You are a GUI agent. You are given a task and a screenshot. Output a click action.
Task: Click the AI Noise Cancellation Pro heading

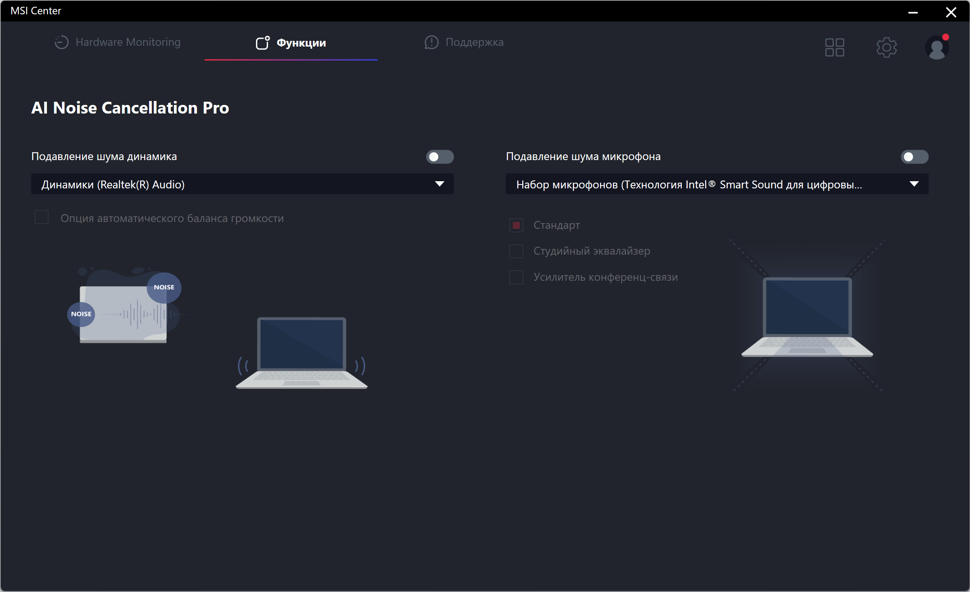coord(130,108)
